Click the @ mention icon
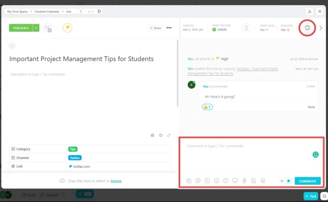The height and width of the screenshot is (202, 328). 198,180
